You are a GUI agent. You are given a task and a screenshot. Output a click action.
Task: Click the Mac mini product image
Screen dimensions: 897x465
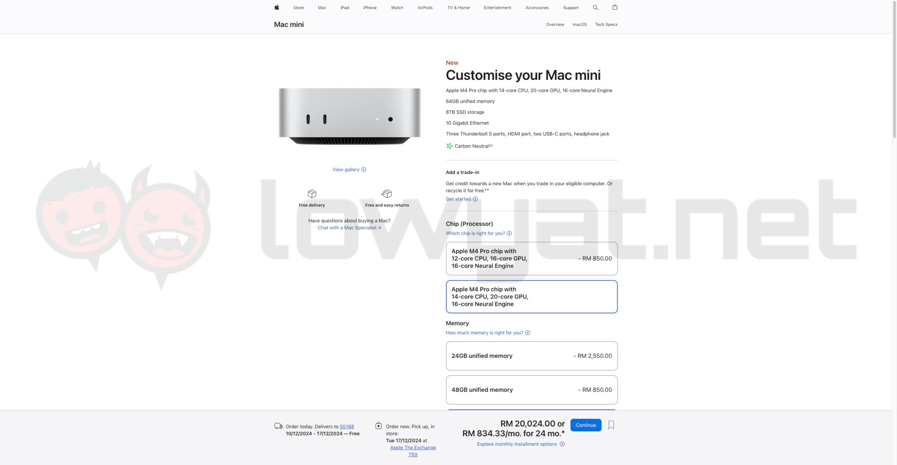pos(349,116)
